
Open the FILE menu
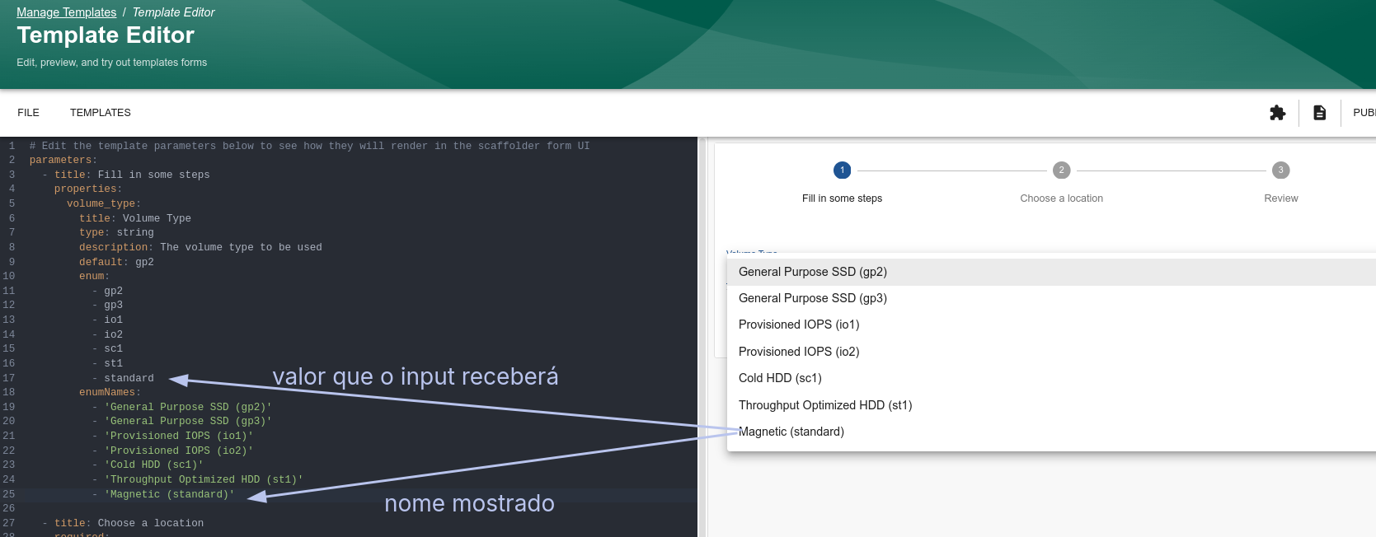[29, 113]
